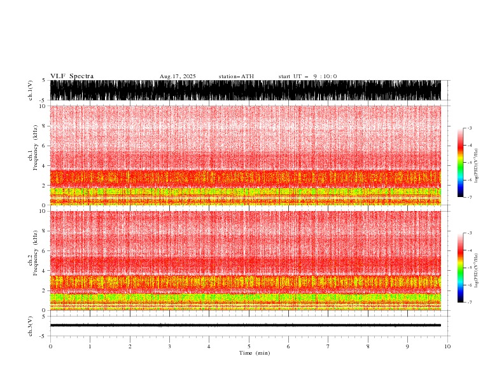
Task: Click the ch.1 "Frequency (kHz)" axis label
Action: [x=36, y=147]
